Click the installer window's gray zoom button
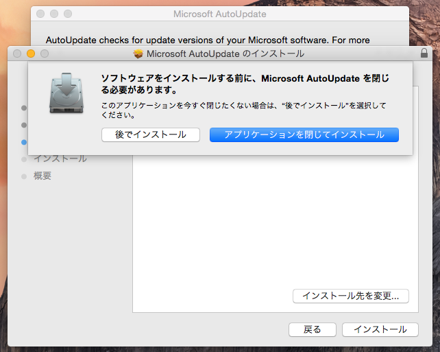Screen dimensions: 440x352 point(45,54)
